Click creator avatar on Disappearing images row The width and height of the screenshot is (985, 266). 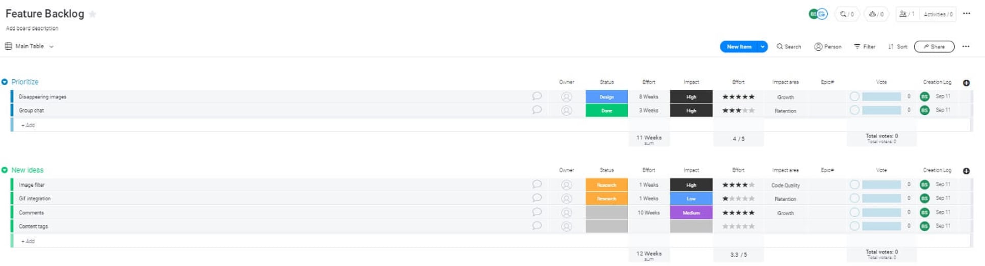[924, 96]
